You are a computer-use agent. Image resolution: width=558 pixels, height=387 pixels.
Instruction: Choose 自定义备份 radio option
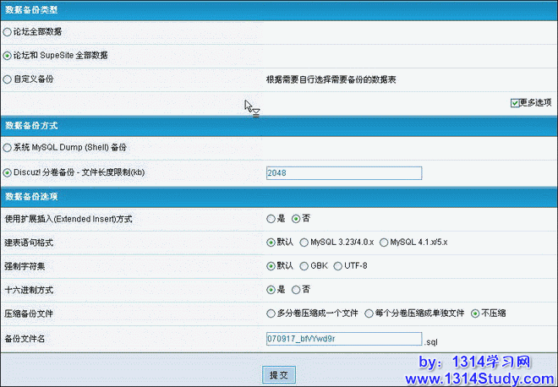tap(8, 79)
